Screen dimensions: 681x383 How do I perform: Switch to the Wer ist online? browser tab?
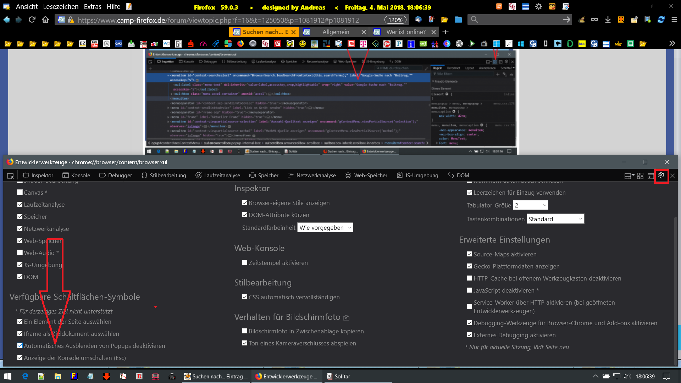pyautogui.click(x=405, y=32)
